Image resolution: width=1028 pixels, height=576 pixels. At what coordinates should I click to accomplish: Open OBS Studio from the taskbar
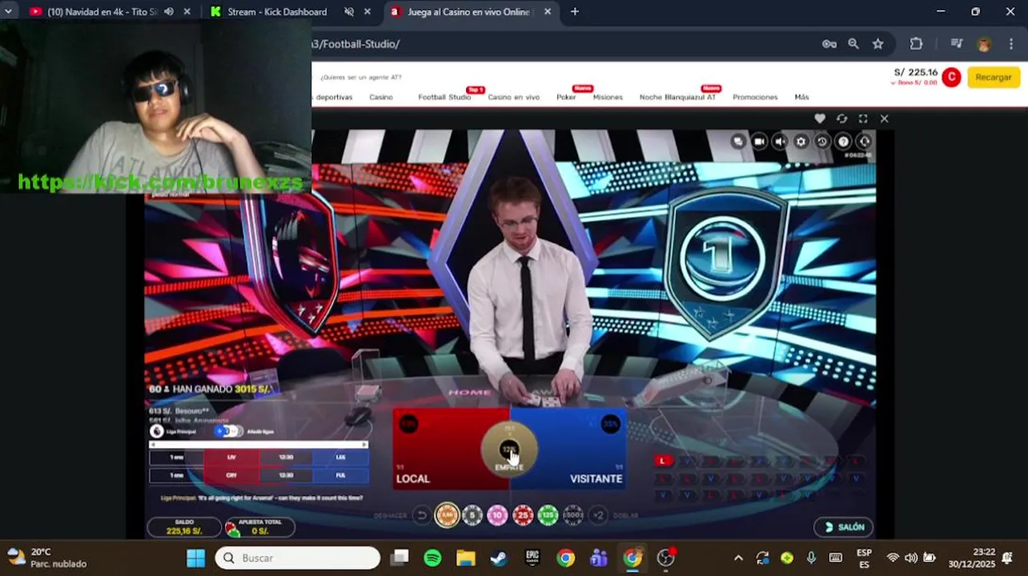[665, 558]
